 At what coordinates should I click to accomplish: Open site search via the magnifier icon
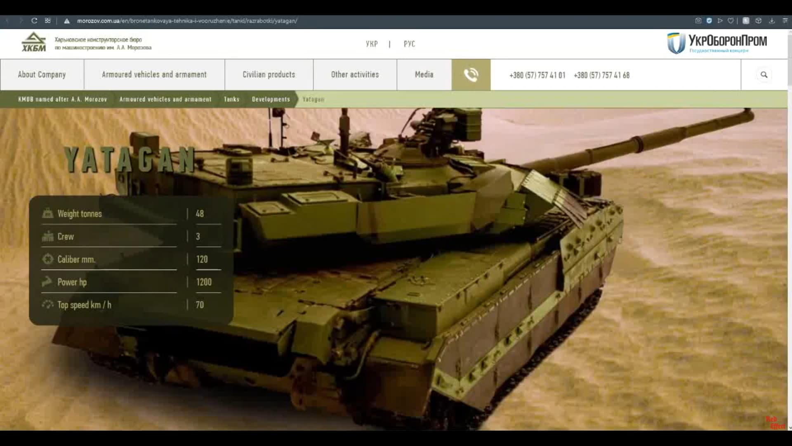764,75
